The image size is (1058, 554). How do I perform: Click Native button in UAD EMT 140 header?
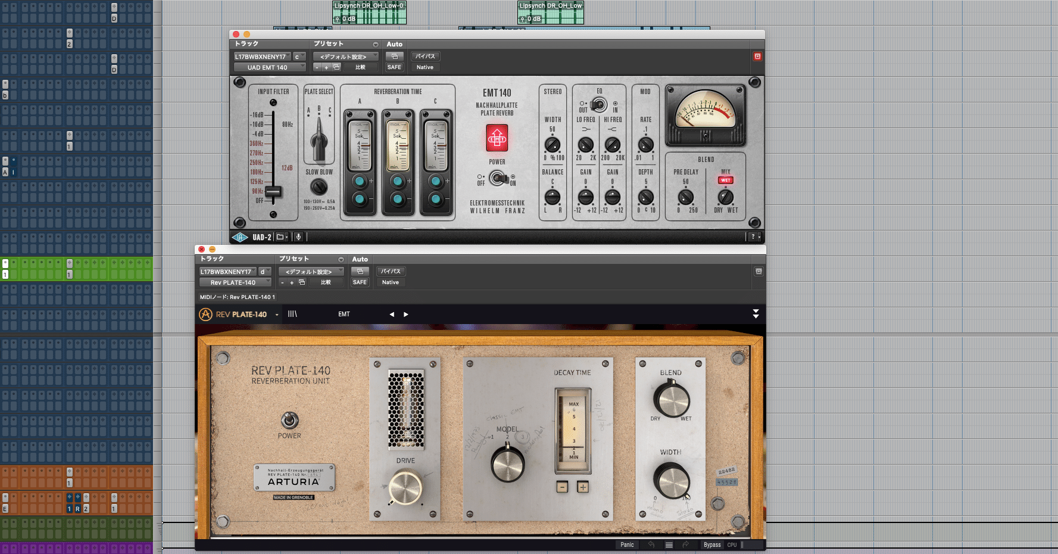pyautogui.click(x=425, y=67)
